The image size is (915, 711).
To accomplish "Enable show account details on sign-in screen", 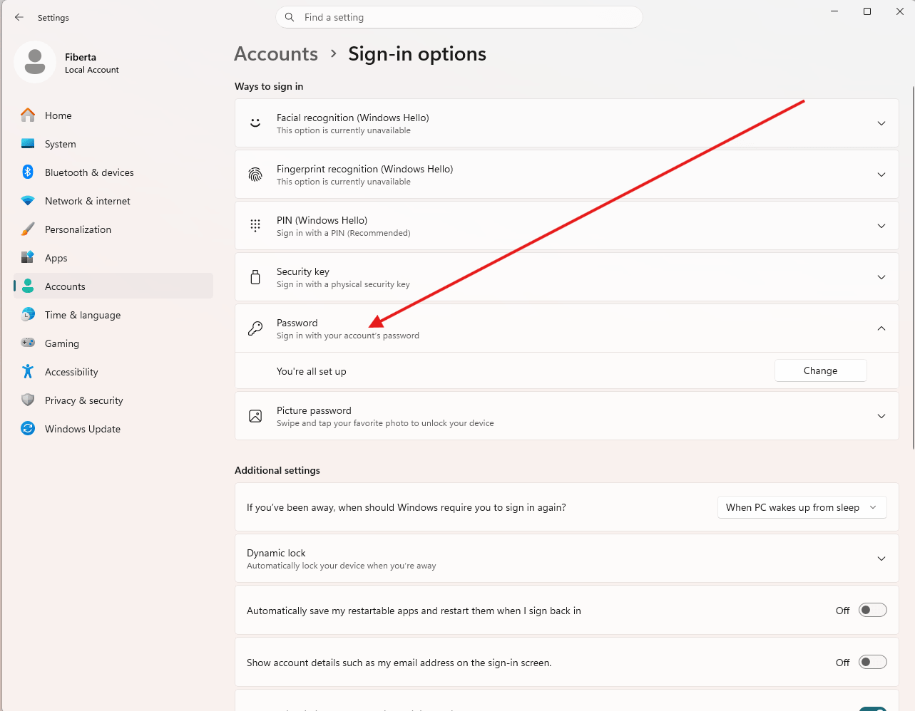I will [872, 662].
